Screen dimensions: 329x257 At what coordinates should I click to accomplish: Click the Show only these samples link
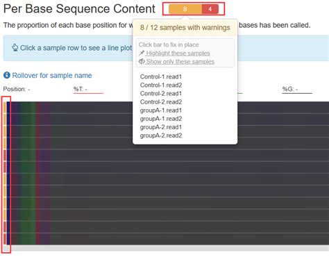(180, 61)
